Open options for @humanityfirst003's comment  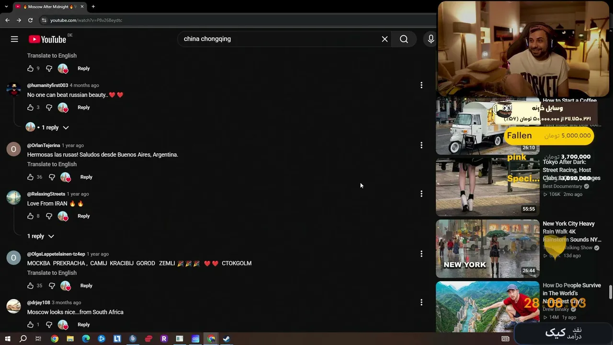421,85
